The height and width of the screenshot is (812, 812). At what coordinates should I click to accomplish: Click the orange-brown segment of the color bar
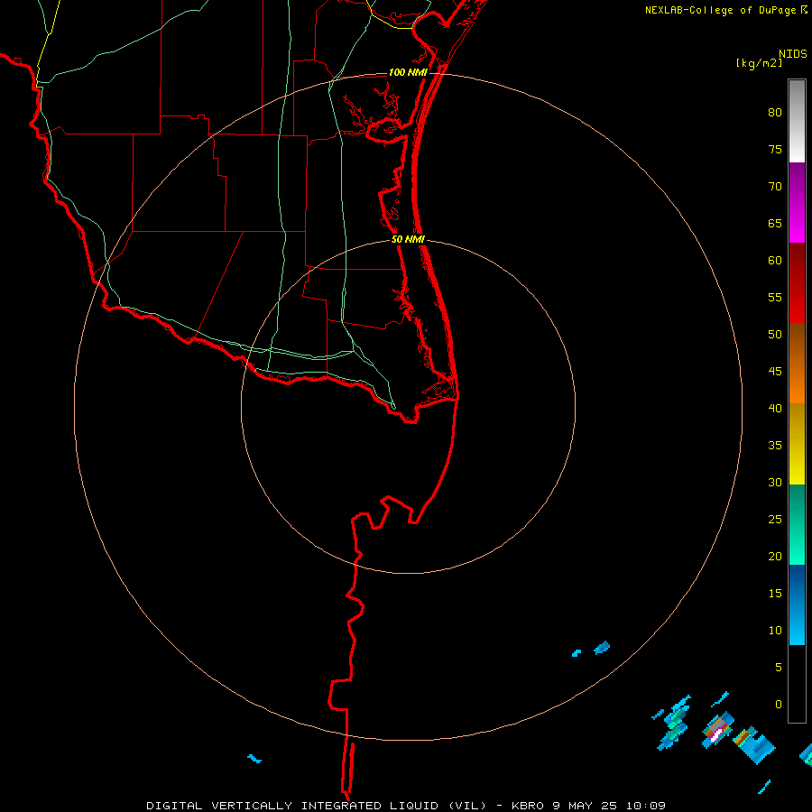pyautogui.click(x=797, y=364)
